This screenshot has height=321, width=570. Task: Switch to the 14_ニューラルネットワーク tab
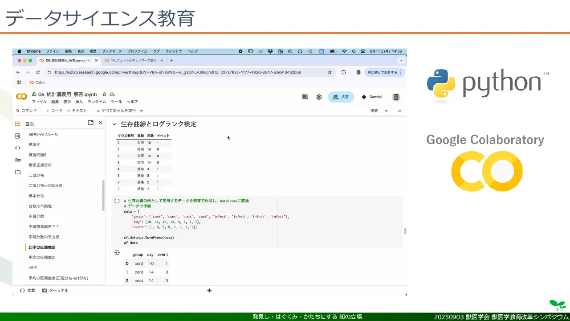(133, 61)
